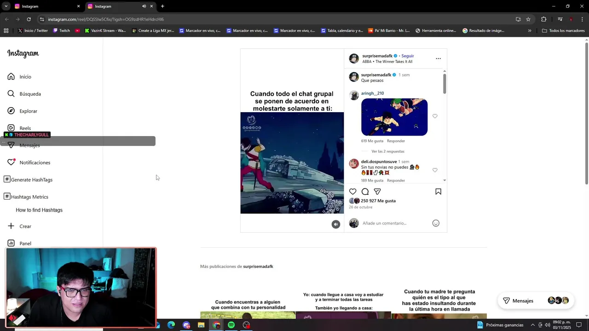Open Chrome three-dot menu
Screen dimensions: 589x331
(x=583, y=19)
